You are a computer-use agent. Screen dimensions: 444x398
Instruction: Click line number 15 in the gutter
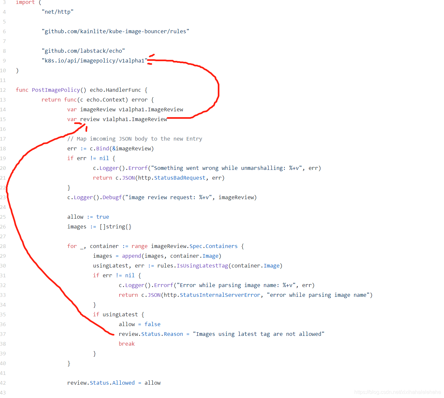click(3, 119)
